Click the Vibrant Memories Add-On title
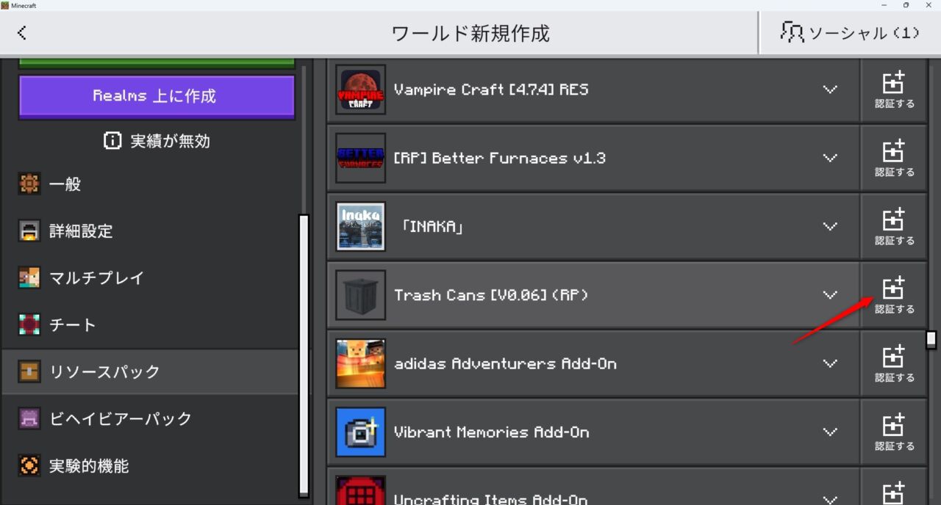 [x=492, y=432]
